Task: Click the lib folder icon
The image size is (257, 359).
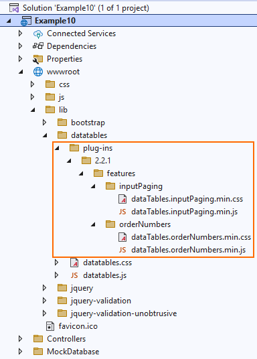Action: [50, 110]
